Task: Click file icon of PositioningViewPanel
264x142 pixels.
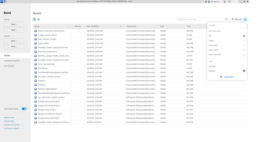Action: (35, 89)
